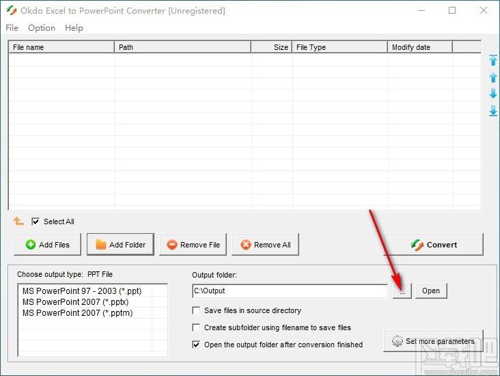Open Set more parameters settings
The width and height of the screenshot is (500, 376).
(433, 341)
